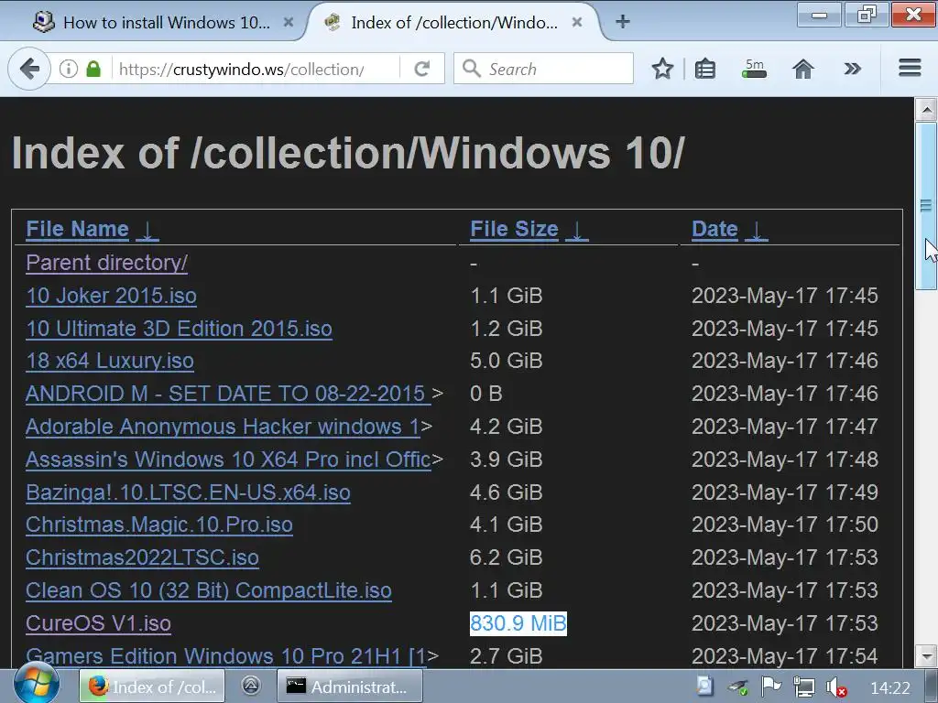The image size is (938, 703).
Task: Reload the page with the refresh button
Action: click(422, 69)
